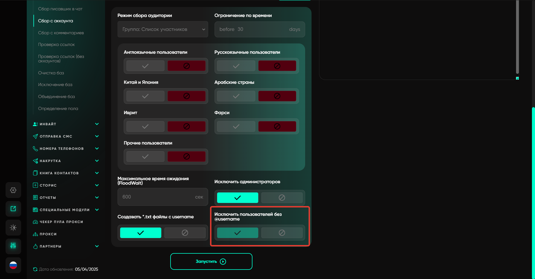
Task: Block English-speaking users with the red toggle
Action: [186, 66]
